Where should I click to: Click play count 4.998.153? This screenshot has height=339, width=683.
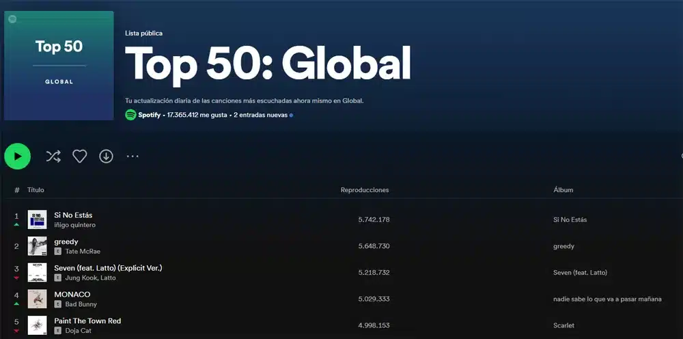click(374, 325)
